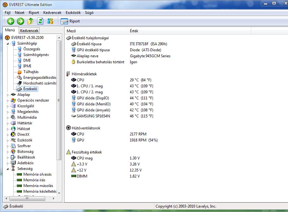Viewport: 288px width, 212px height.
Task: Click the Multimédia speaker icon
Action: pos(13,117)
